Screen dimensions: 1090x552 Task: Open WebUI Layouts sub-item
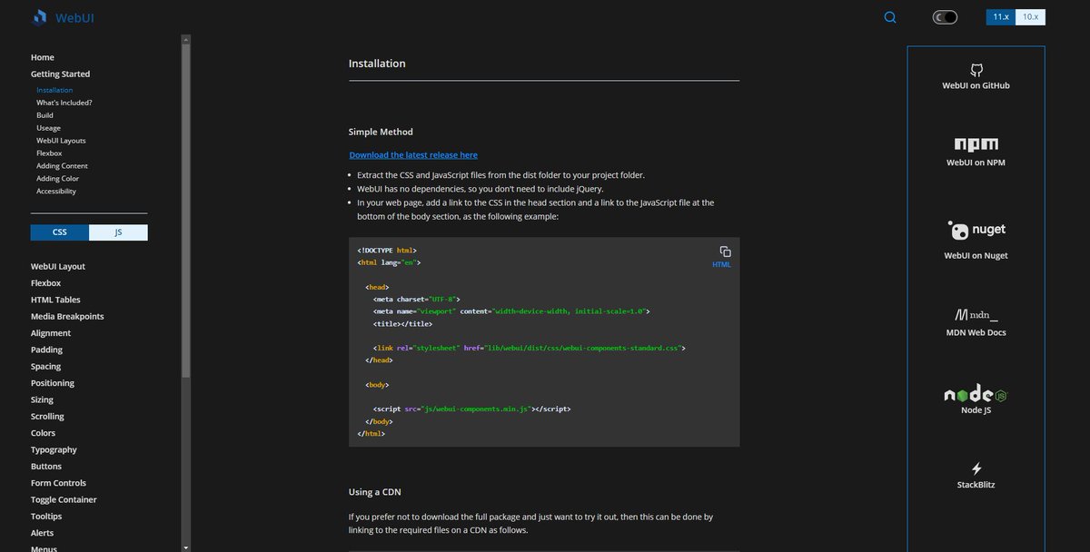pos(61,141)
